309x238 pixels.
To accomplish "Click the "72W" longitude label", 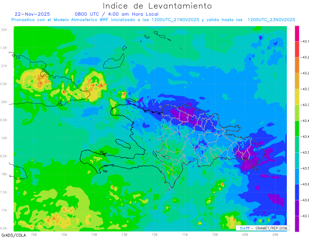I will click(154, 234).
